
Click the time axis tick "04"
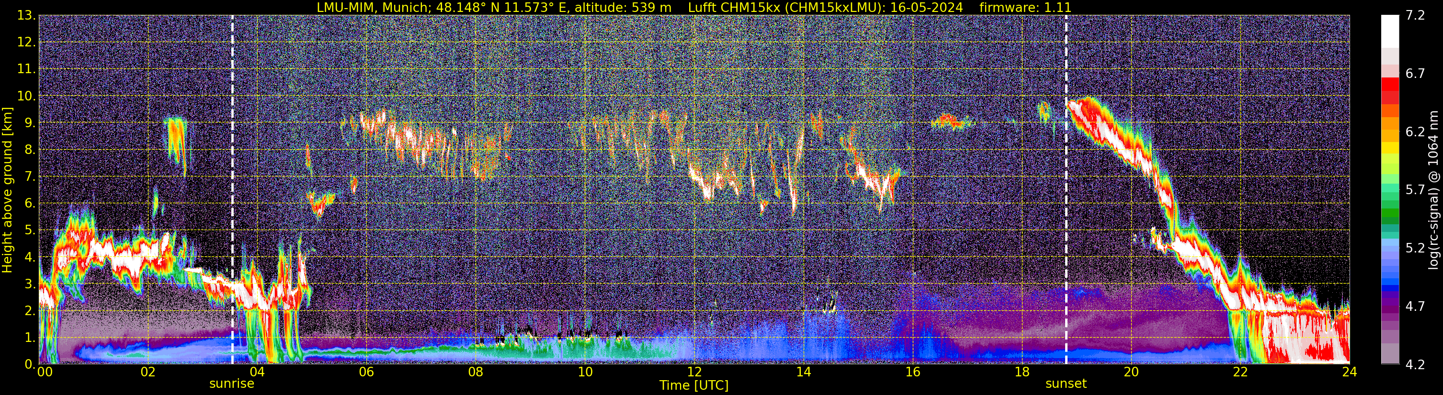tap(257, 372)
